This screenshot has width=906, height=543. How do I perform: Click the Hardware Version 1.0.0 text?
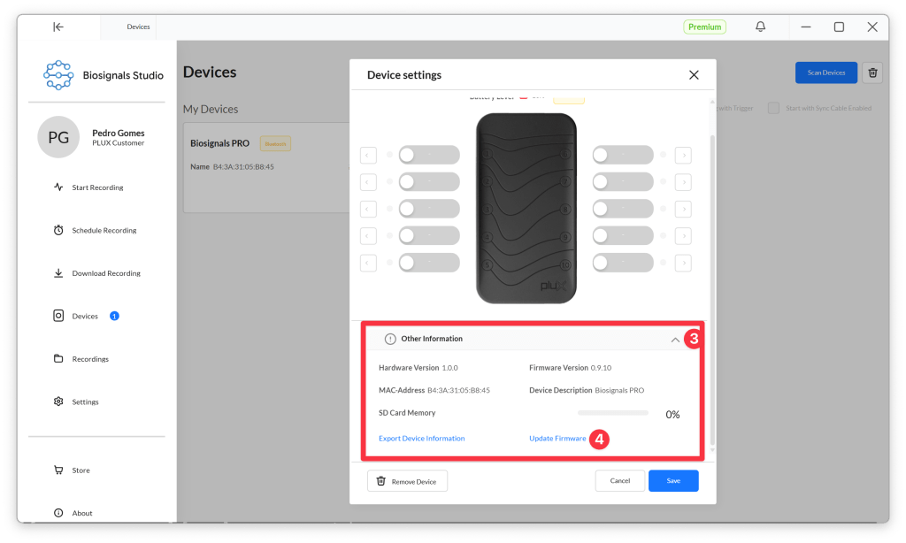(418, 367)
